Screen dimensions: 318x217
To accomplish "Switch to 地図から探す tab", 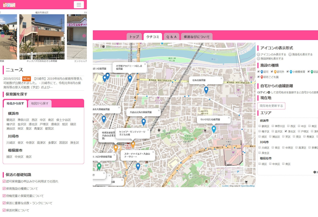I will pos(40,103).
